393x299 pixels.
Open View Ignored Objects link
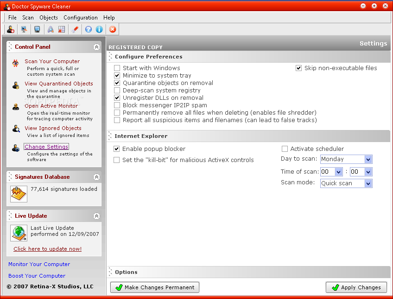click(x=53, y=128)
